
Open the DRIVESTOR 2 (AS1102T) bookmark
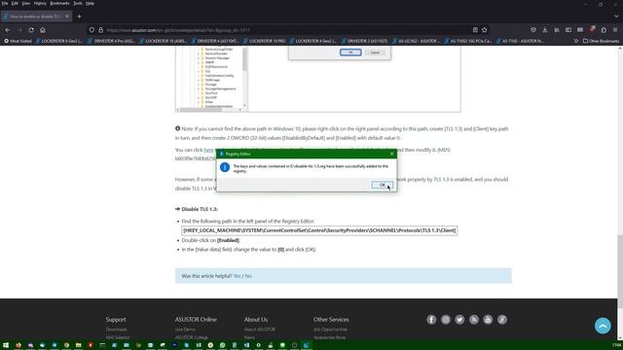click(x=364, y=41)
